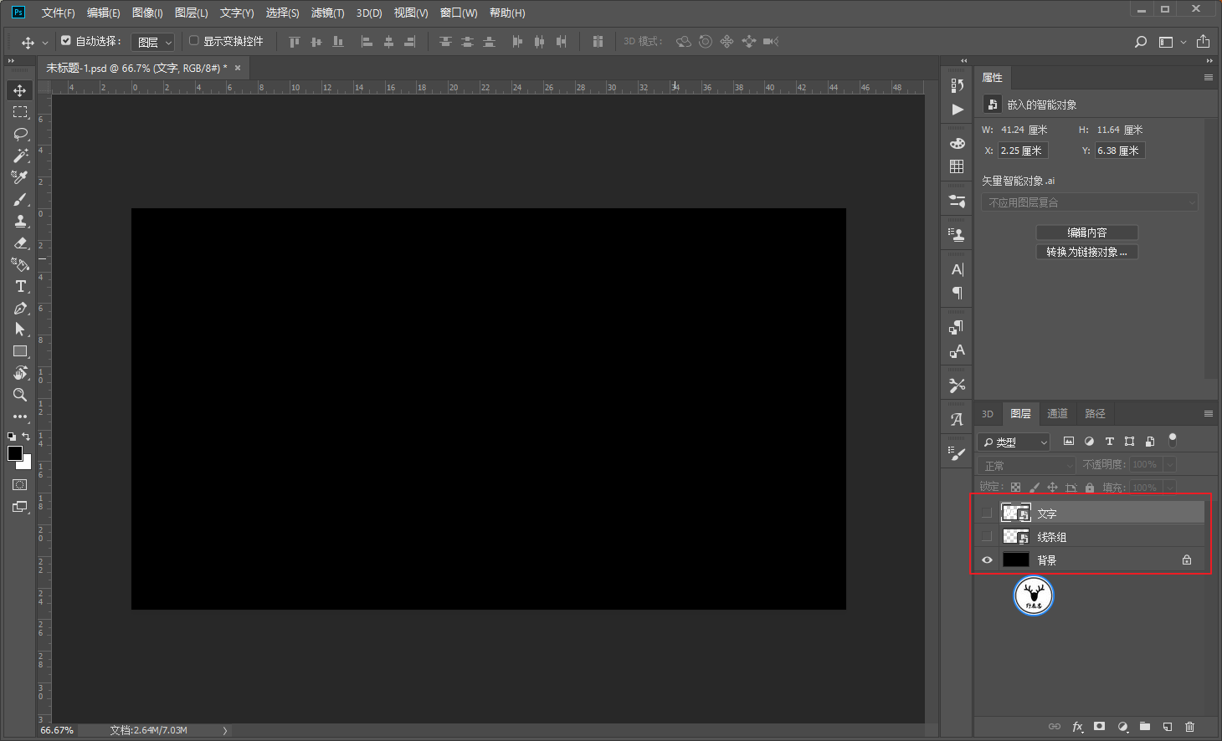Switch to the 路径 tab
The height and width of the screenshot is (741, 1222).
coord(1095,413)
